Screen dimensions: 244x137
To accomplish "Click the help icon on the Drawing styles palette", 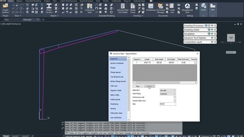I will click(x=209, y=30).
